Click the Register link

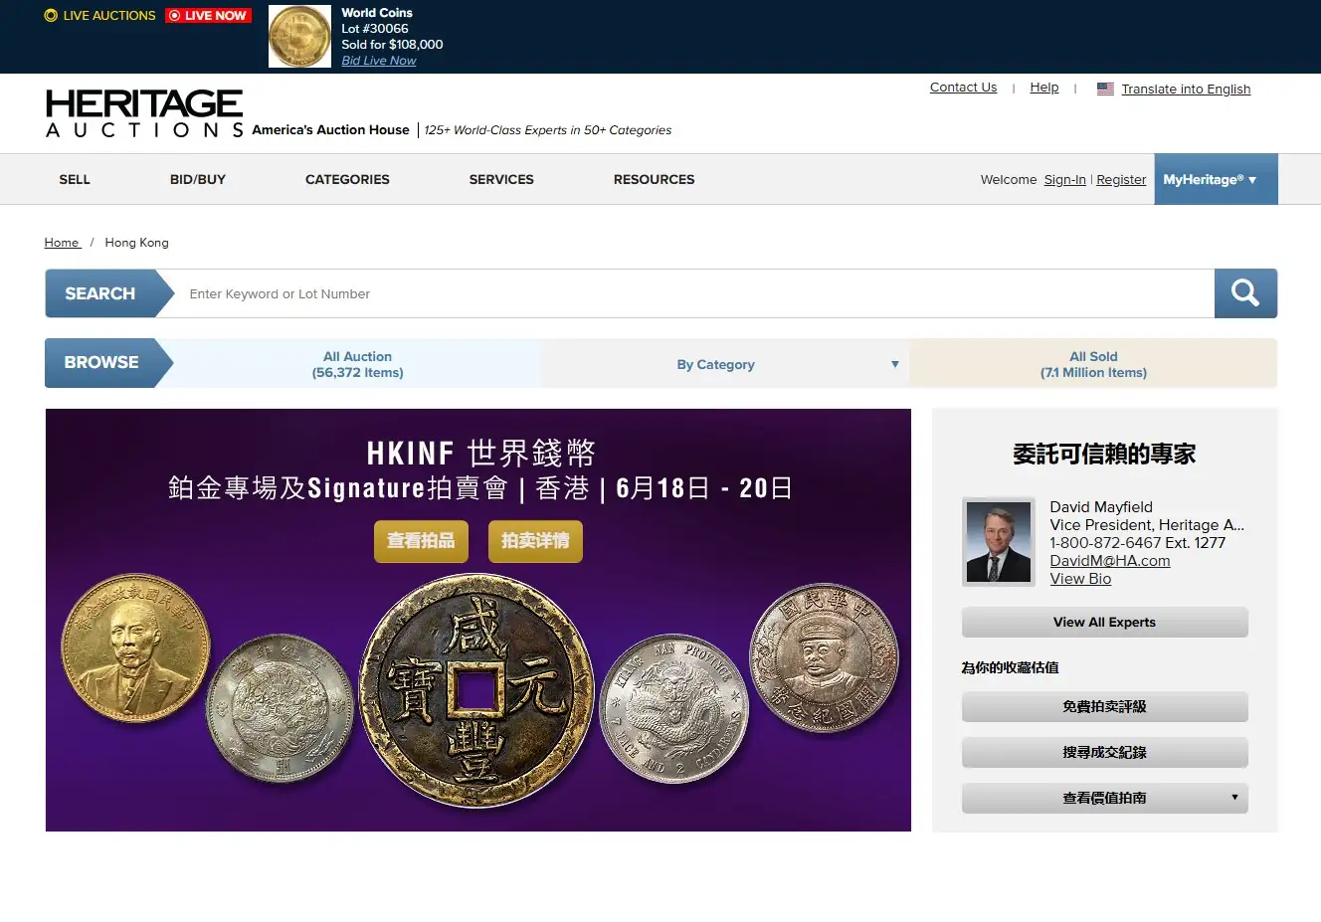[x=1121, y=179]
